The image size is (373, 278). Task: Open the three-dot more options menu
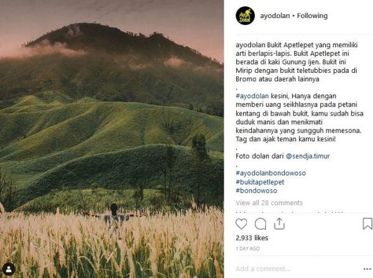click(x=367, y=269)
